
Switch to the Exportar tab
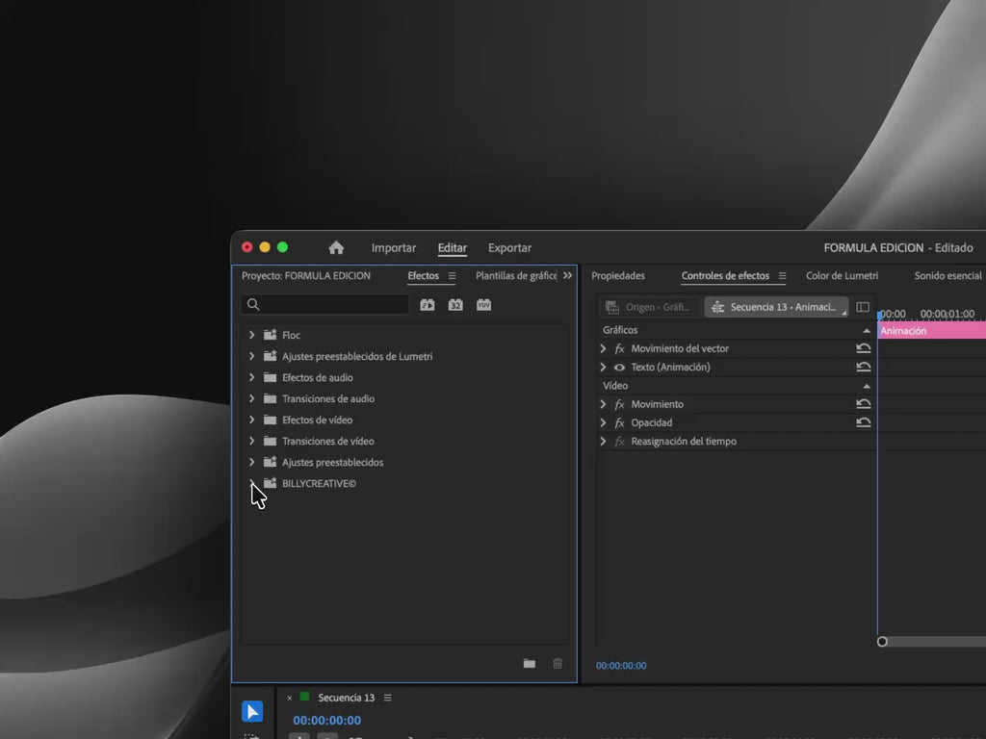point(509,247)
